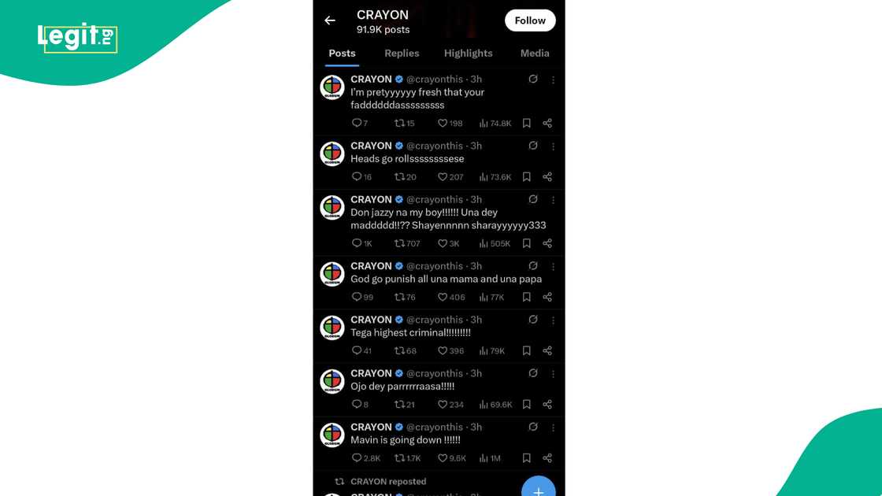Click the Grok icon on "Heads go roll" post
Screen dimensions: 882x496
532,146
